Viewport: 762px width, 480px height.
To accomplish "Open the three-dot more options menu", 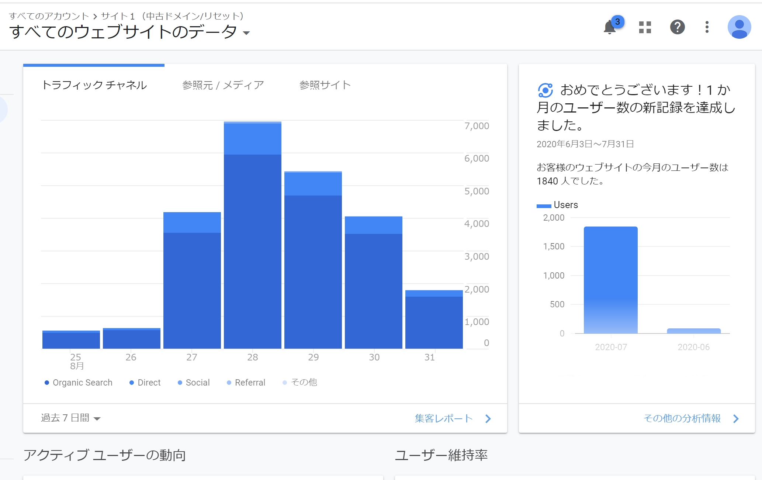I will 707,27.
